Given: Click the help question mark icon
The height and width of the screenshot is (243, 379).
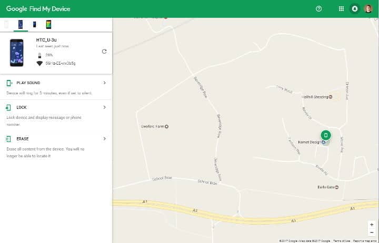Looking at the screenshot, I should [318, 9].
